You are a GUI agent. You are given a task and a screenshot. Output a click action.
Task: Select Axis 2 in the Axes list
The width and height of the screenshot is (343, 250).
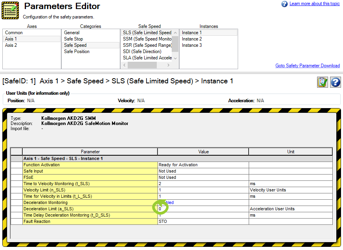[x=32, y=45]
